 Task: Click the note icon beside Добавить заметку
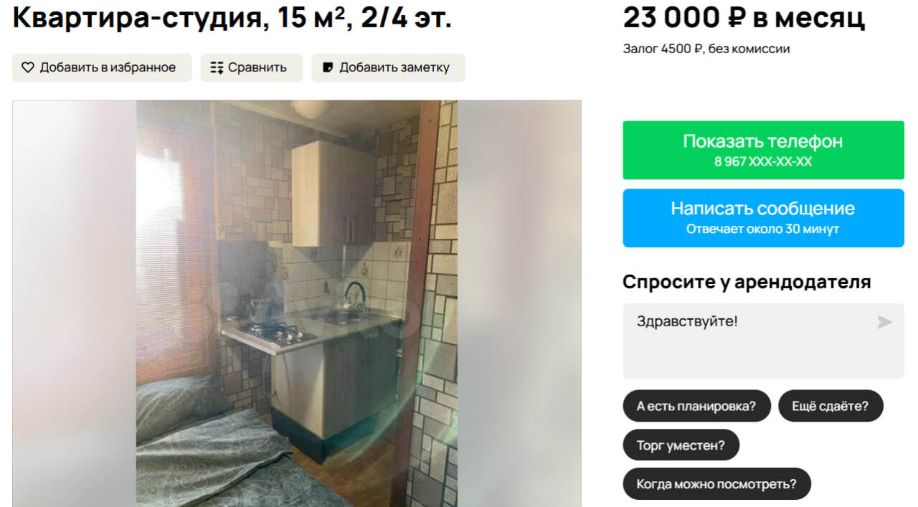pyautogui.click(x=328, y=67)
